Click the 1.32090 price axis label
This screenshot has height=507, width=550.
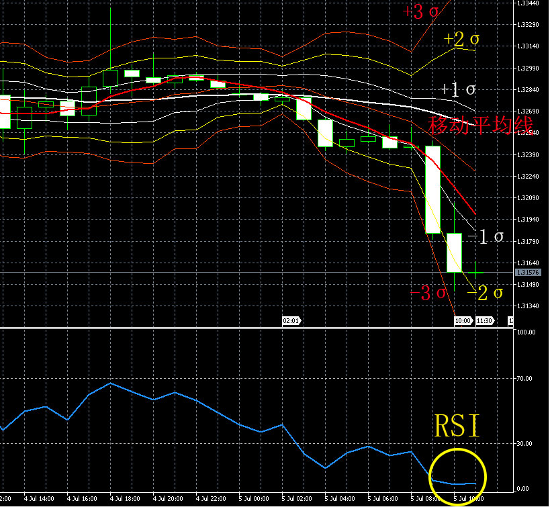point(529,198)
